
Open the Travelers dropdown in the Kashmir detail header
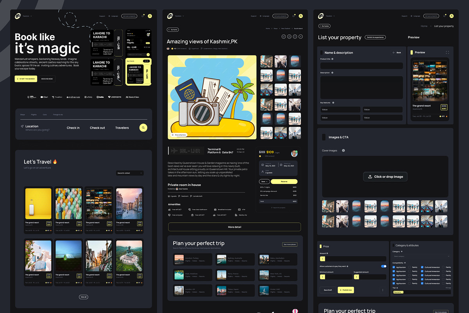[x=179, y=16]
